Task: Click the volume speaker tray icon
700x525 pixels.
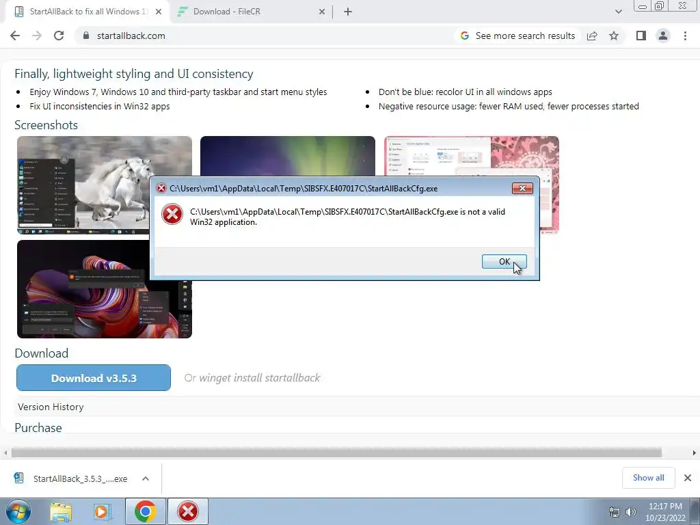Action: pyautogui.click(x=631, y=512)
